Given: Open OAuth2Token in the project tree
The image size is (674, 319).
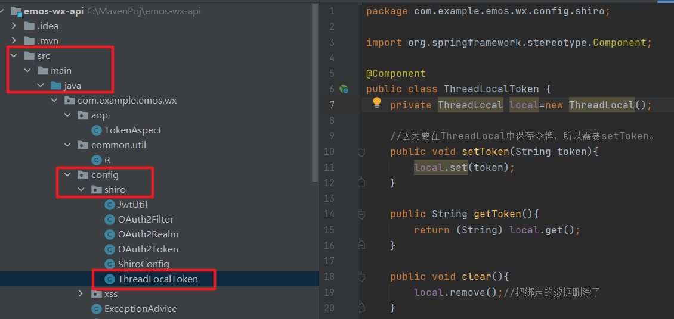Looking at the screenshot, I should click(148, 249).
